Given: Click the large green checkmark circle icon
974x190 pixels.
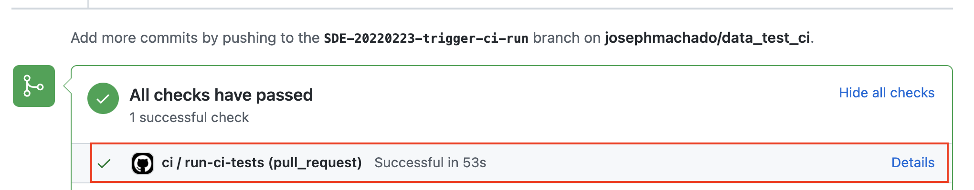Looking at the screenshot, I should (x=103, y=98).
